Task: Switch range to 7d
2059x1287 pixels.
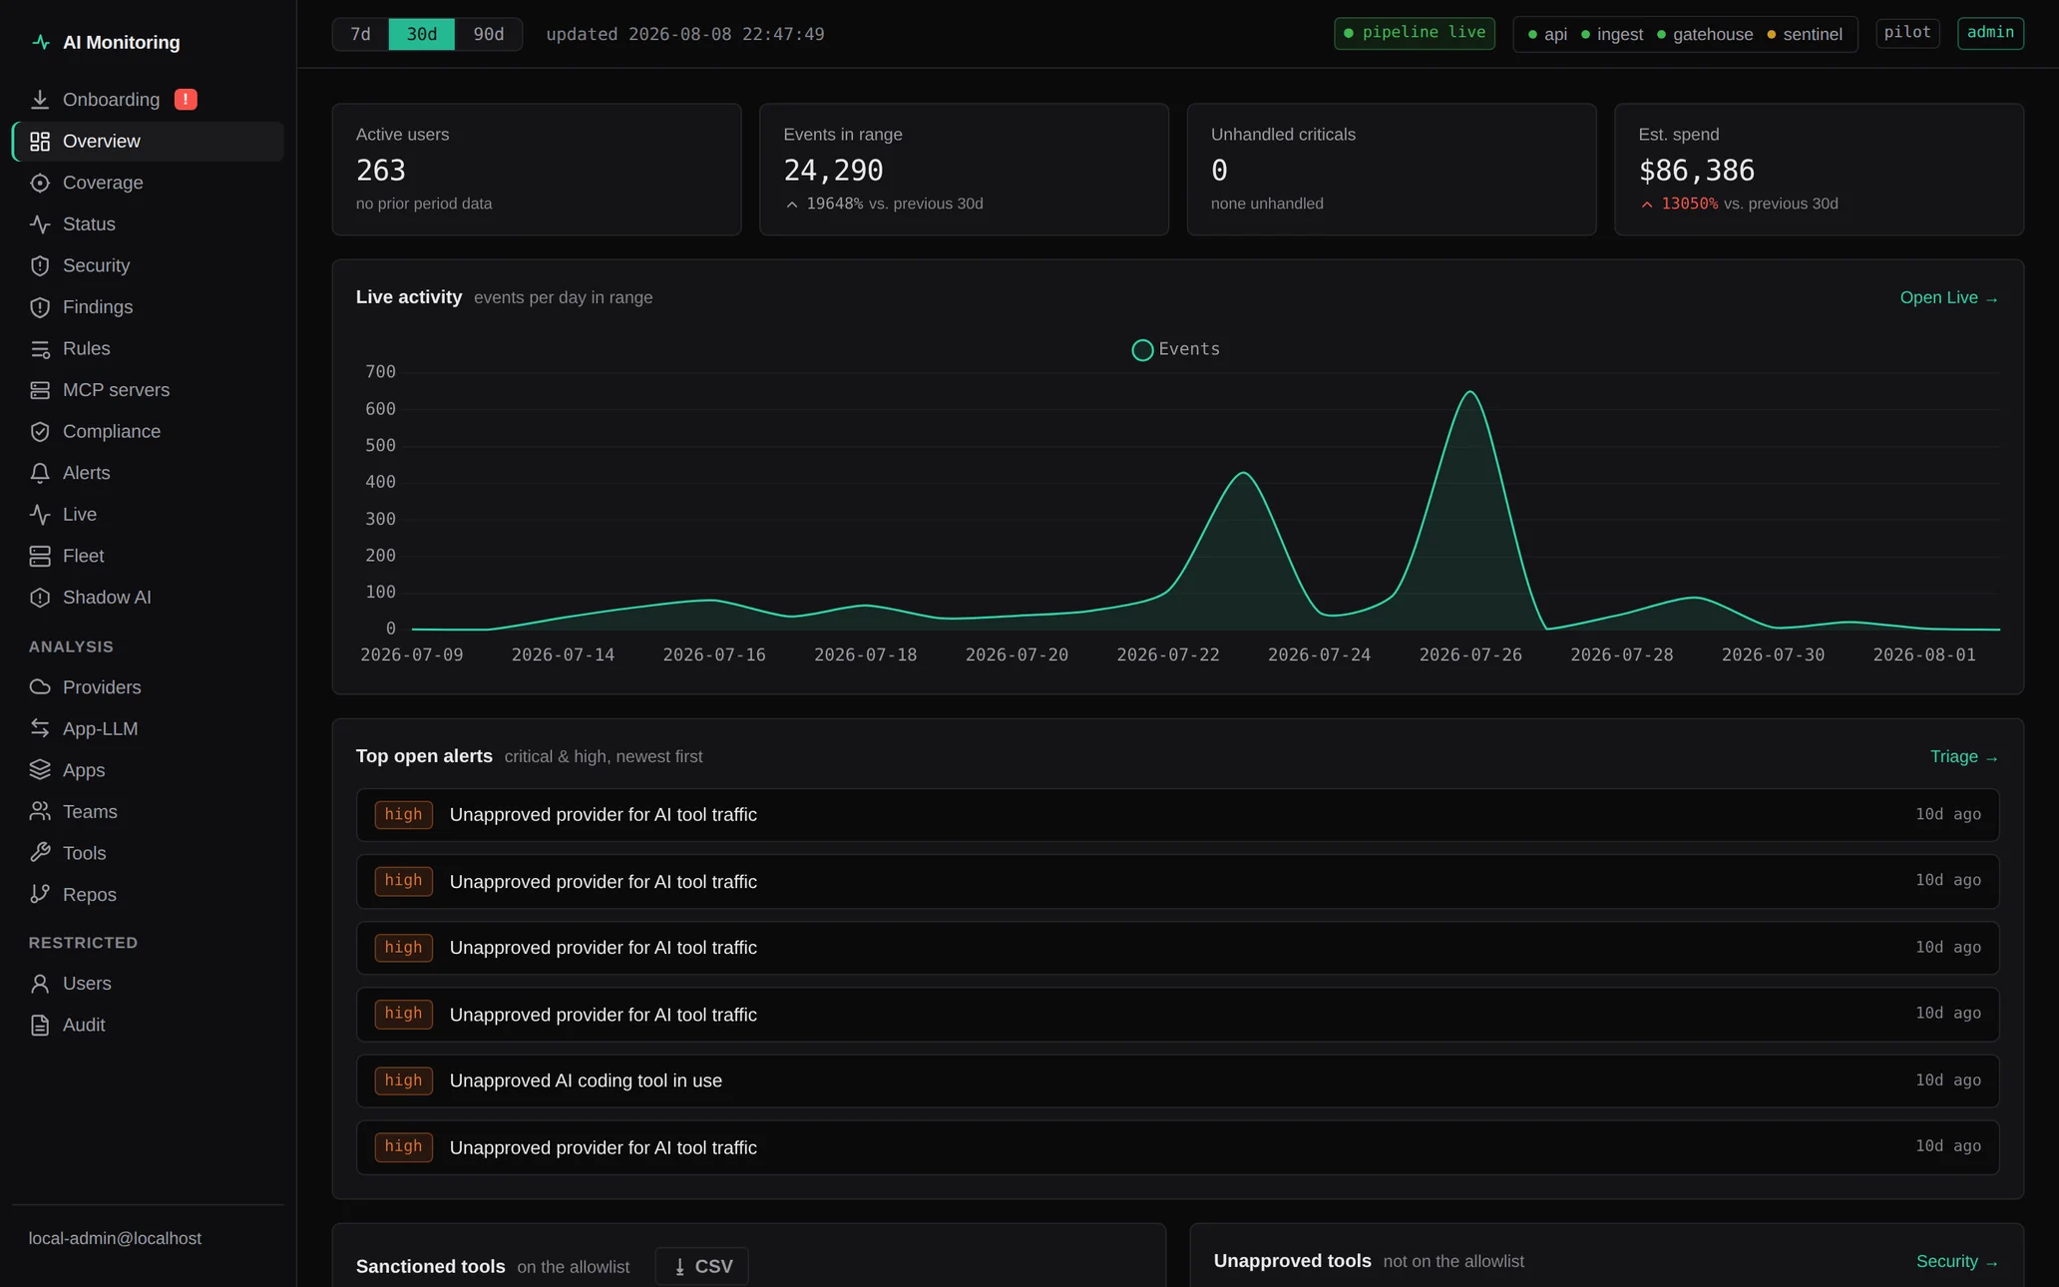Action: (360, 34)
